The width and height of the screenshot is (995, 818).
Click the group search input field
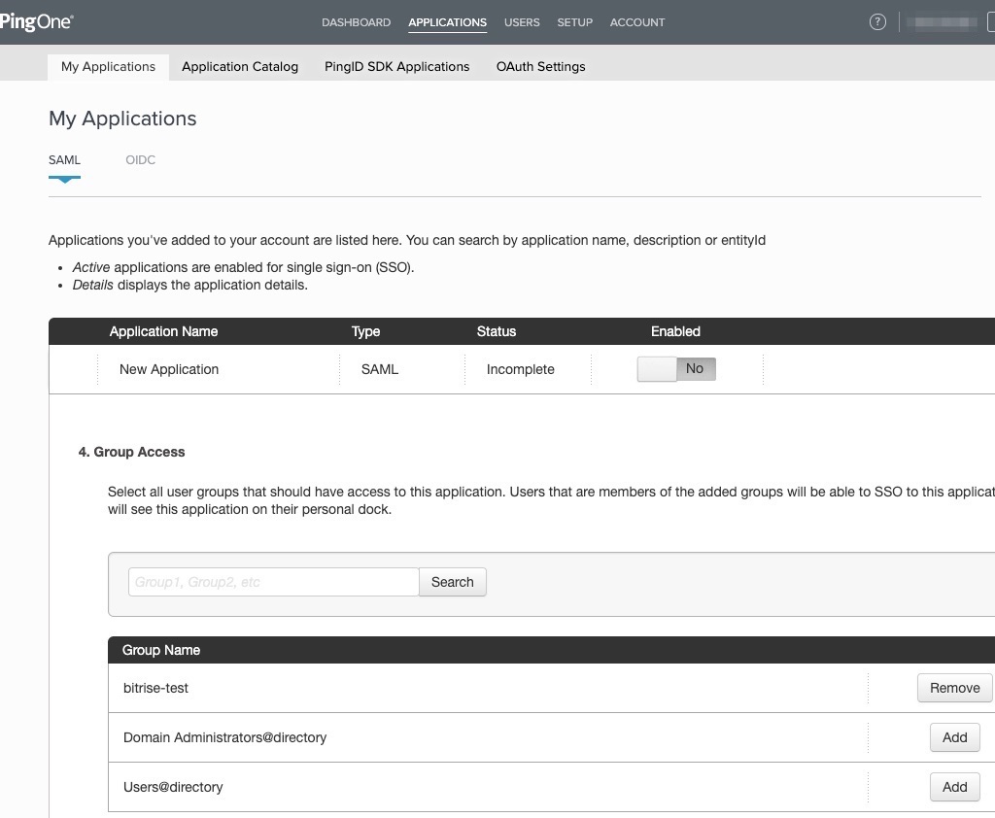(272, 581)
